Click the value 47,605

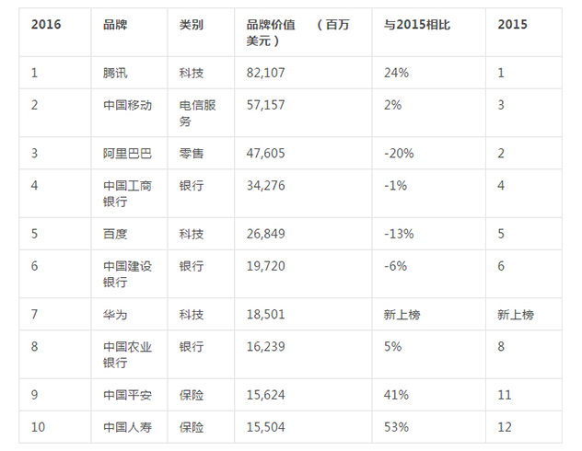(266, 153)
